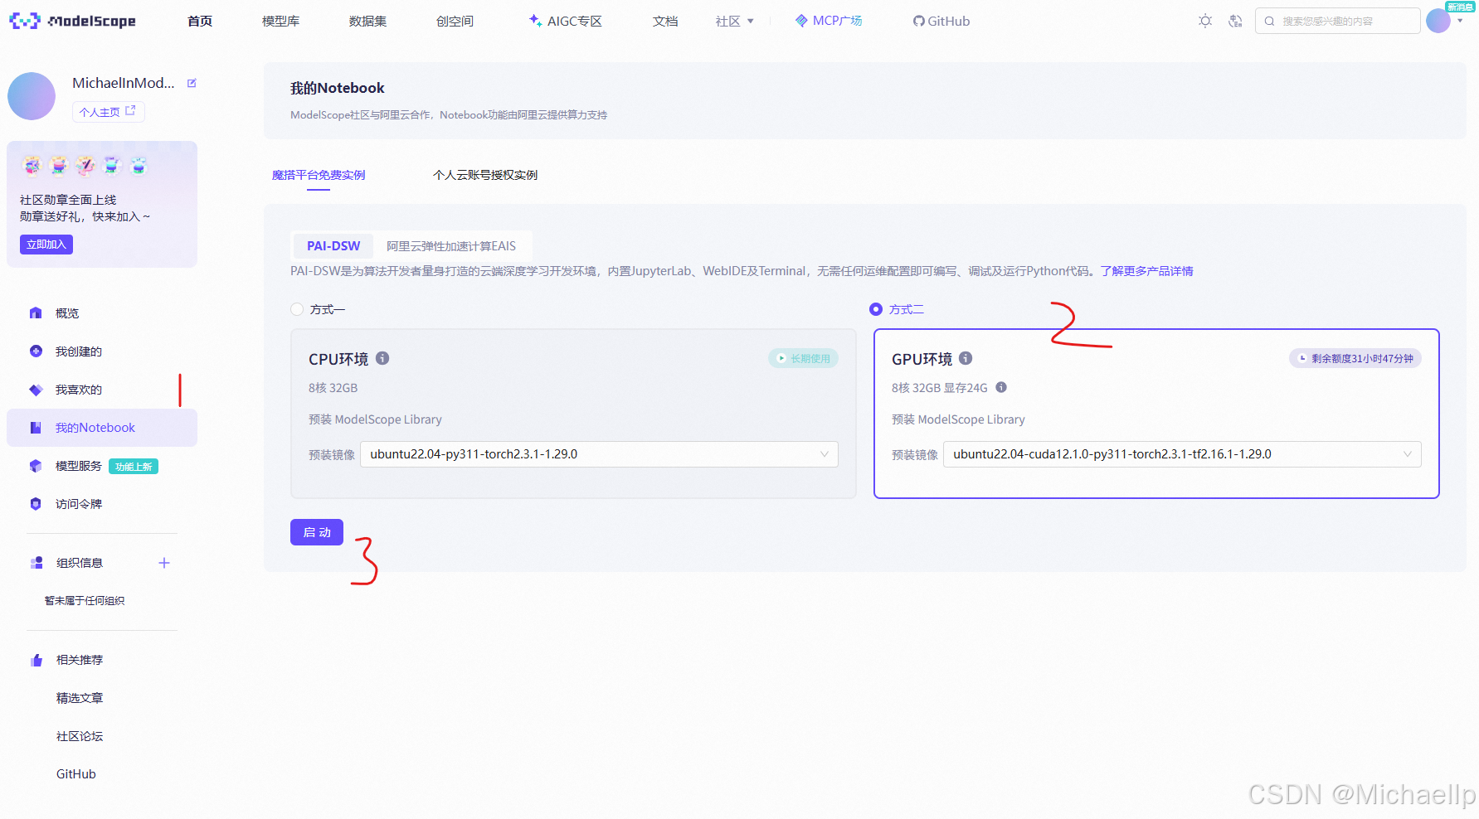Click the info icon after 显存24G
Image resolution: width=1479 pixels, height=819 pixels.
coord(1001,387)
